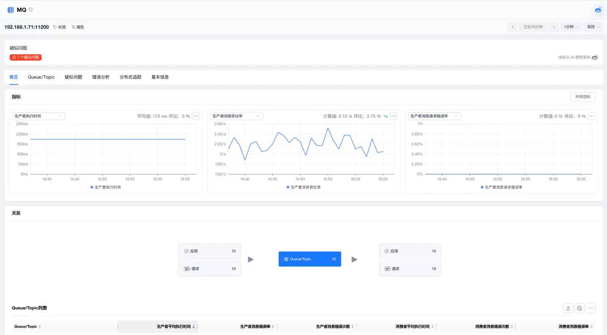Click the more options (...) icon on Queue/Topic列表
Image resolution: width=607 pixels, height=335 pixels.
click(590, 308)
